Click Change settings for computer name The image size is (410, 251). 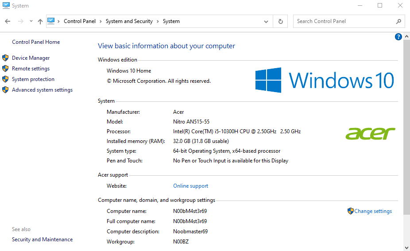pyautogui.click(x=373, y=211)
